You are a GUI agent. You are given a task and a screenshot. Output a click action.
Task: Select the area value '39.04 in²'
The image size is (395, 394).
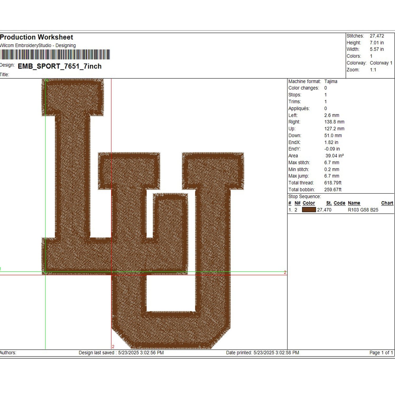335,156
